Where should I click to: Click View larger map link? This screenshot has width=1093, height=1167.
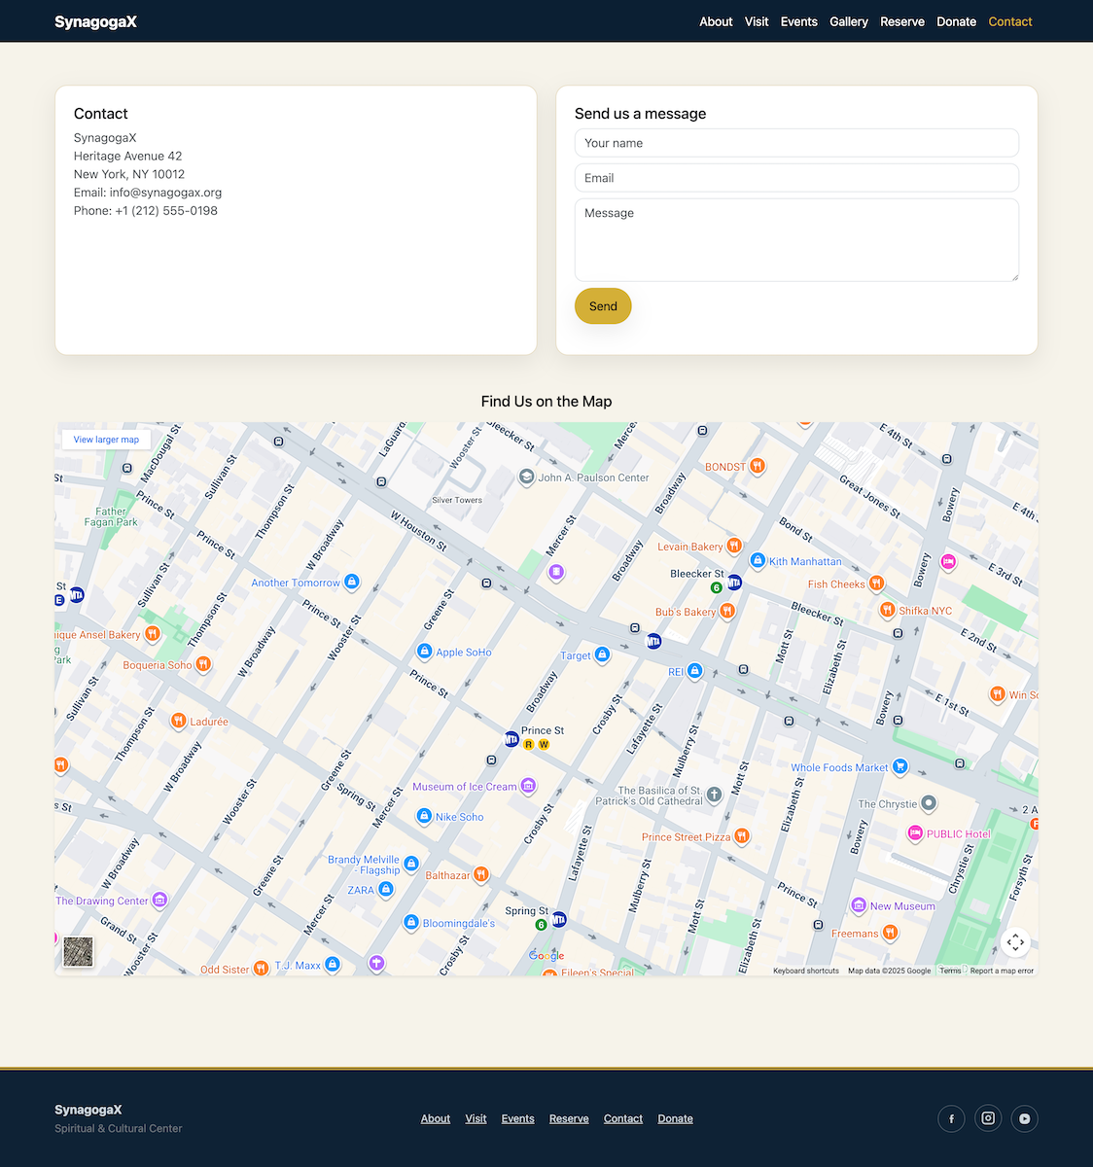pyautogui.click(x=106, y=440)
